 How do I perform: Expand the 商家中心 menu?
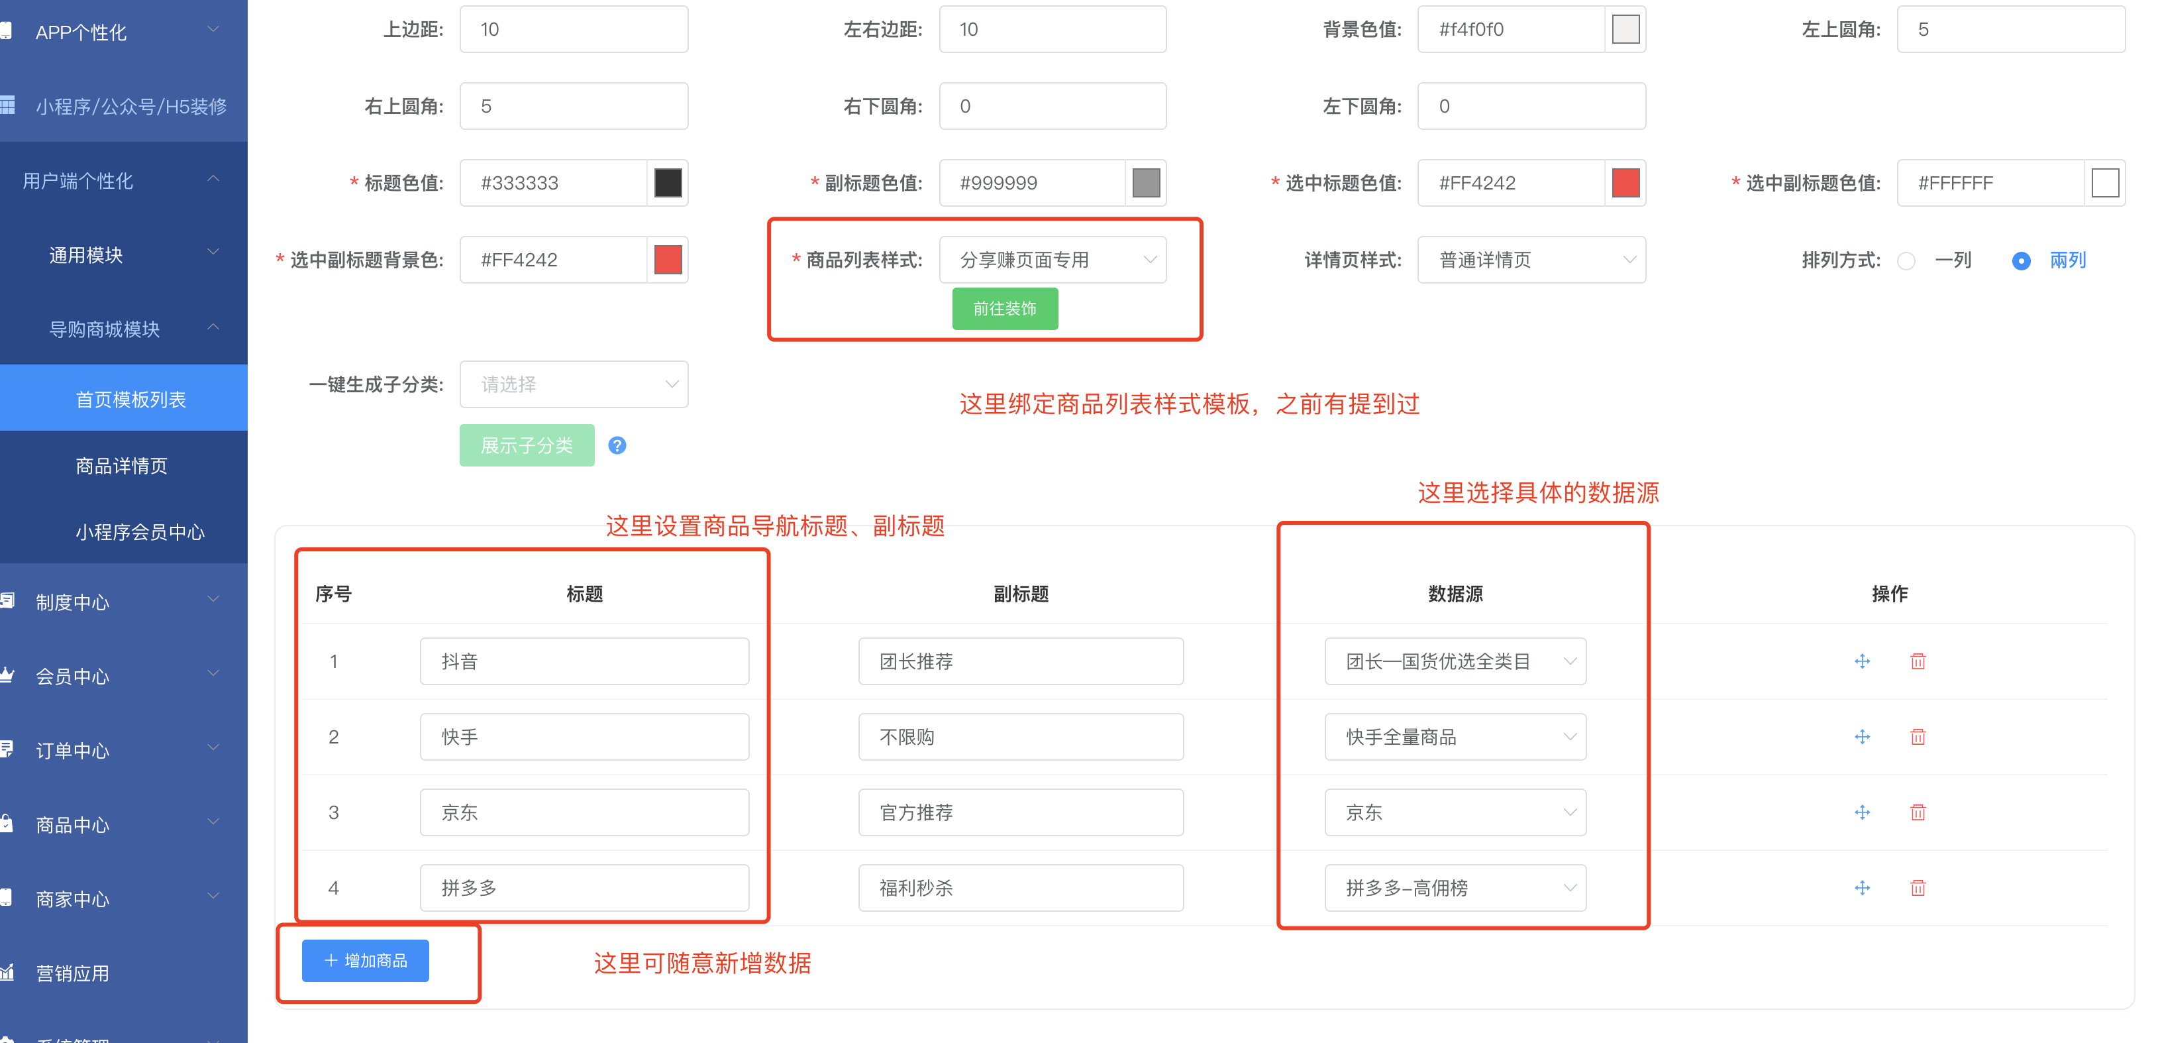124,898
